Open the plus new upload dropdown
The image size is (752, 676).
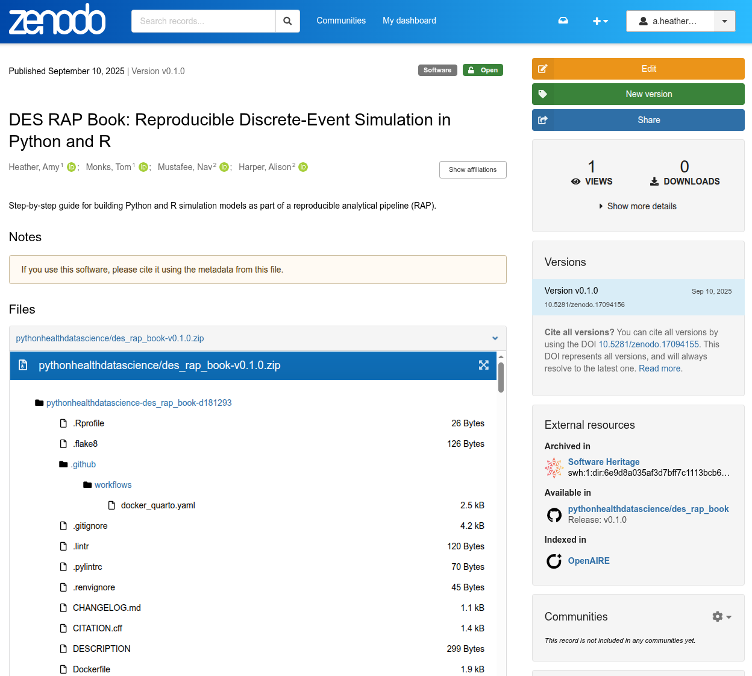click(x=600, y=21)
